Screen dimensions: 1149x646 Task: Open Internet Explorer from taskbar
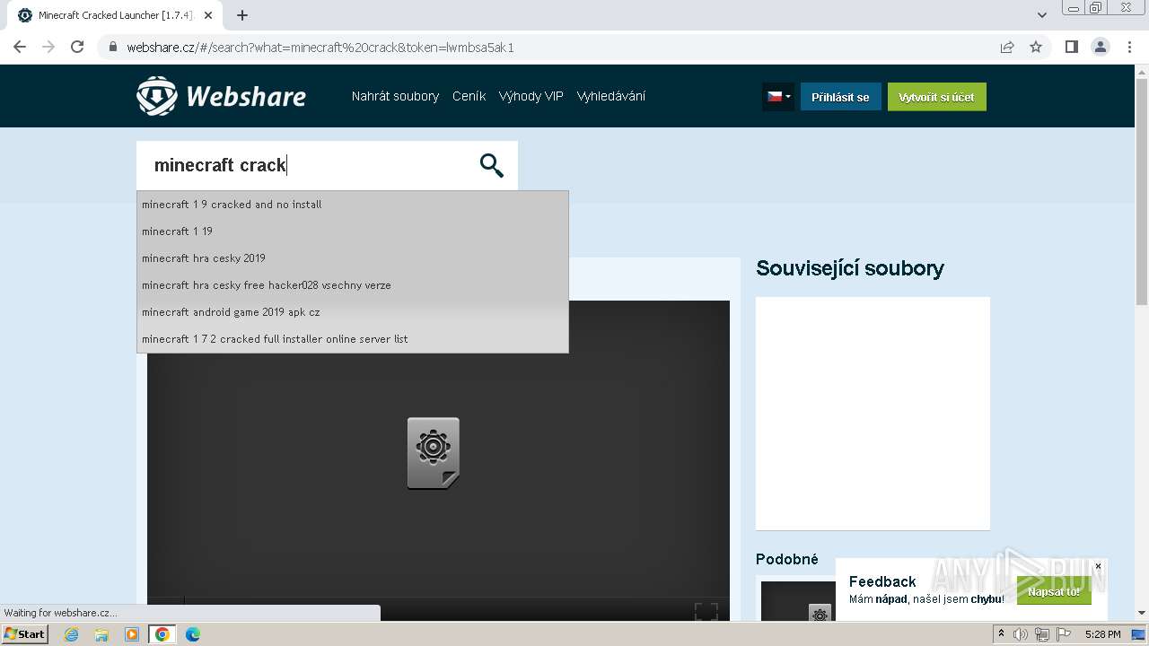tap(72, 634)
